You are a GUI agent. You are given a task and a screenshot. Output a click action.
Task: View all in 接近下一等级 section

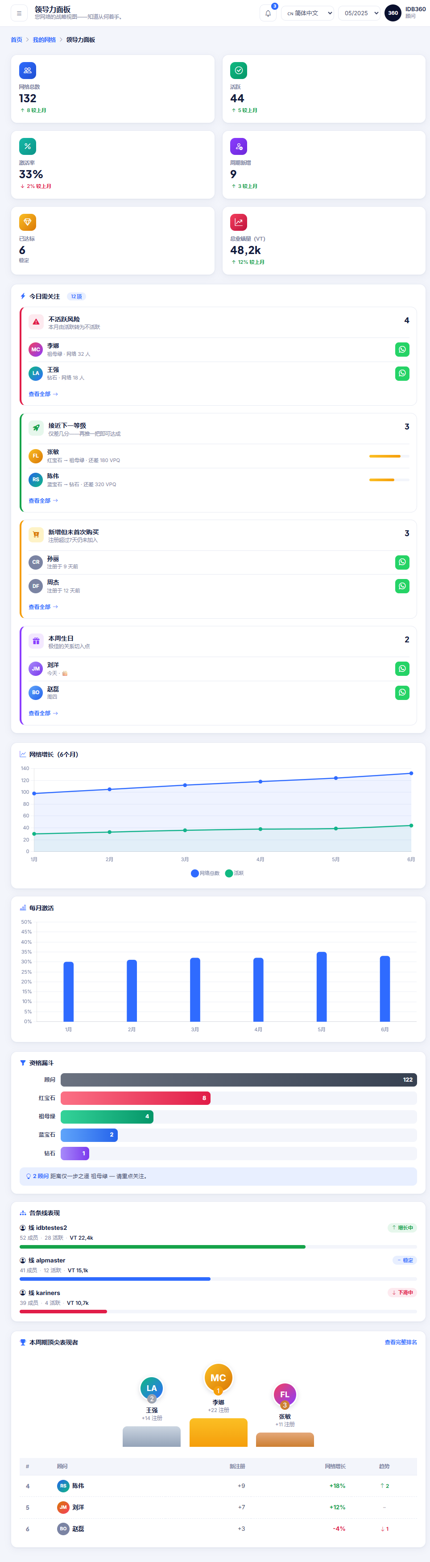click(x=43, y=500)
